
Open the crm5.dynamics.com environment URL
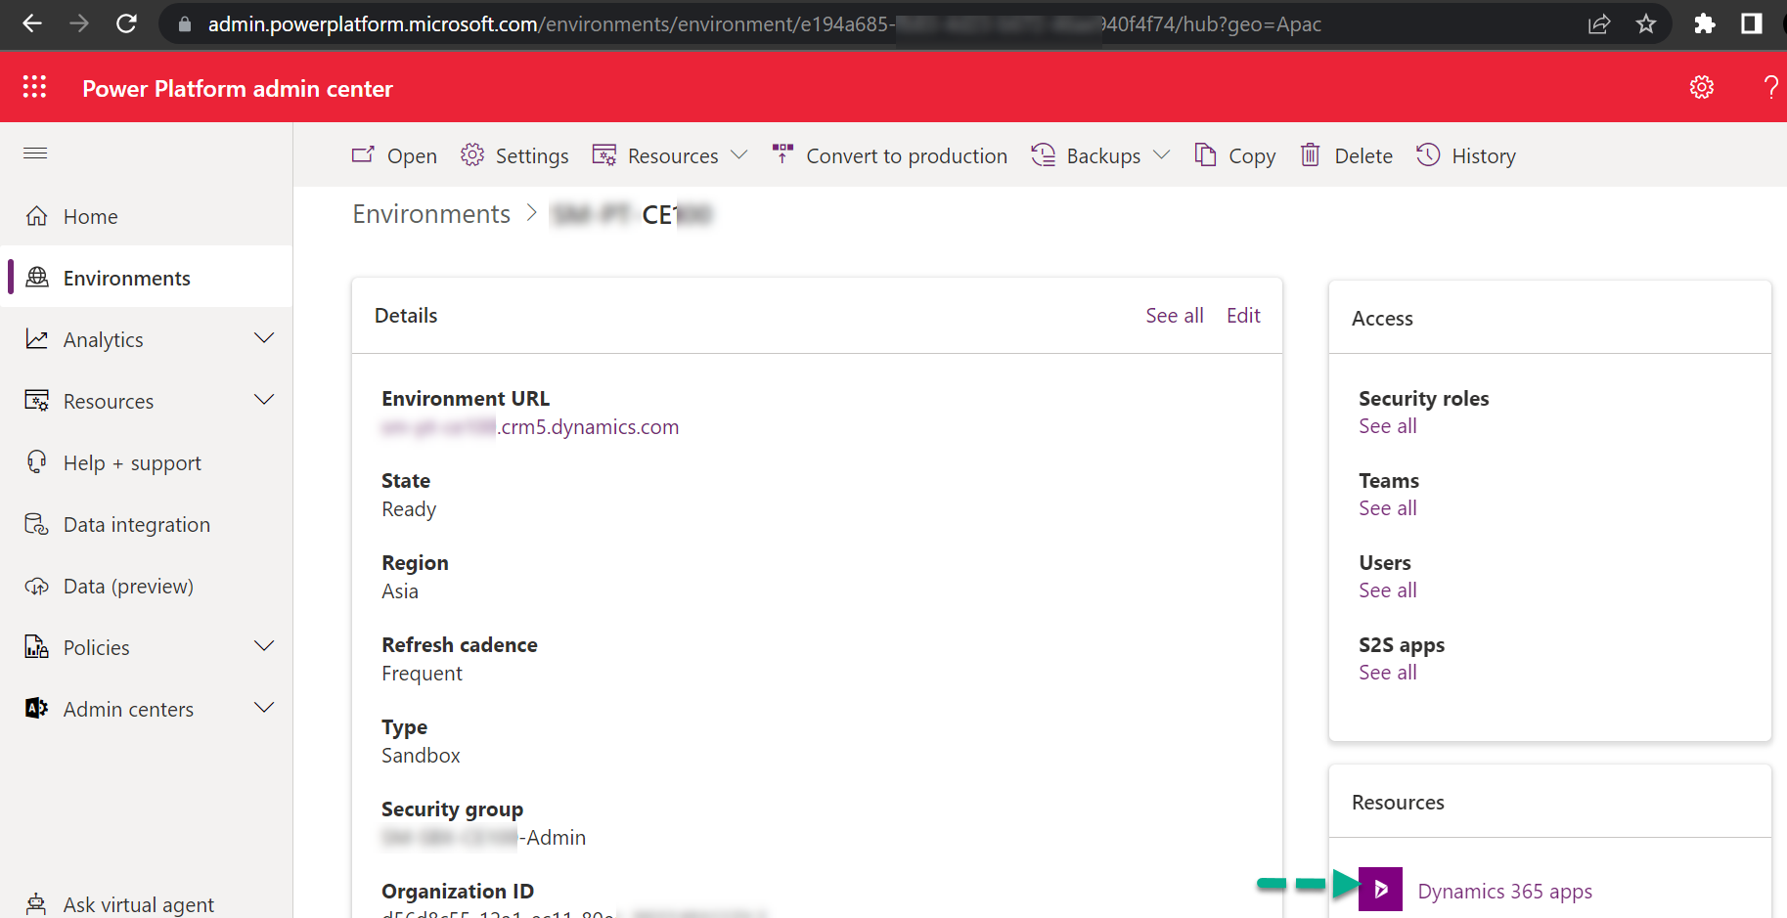tap(530, 427)
